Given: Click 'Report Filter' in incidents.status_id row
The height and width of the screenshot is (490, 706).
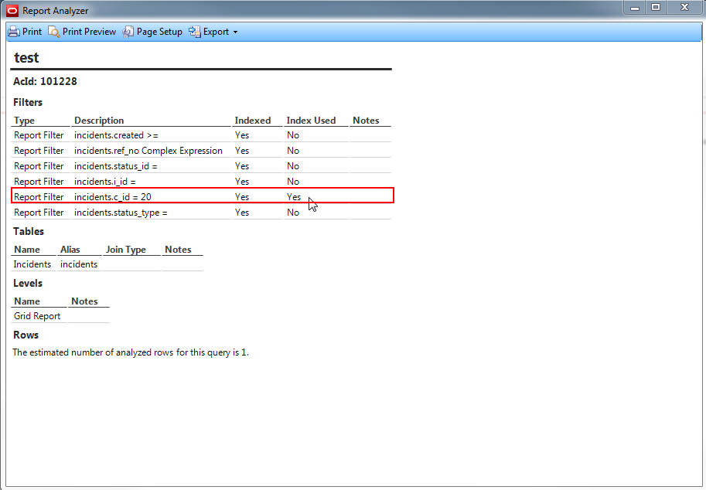Looking at the screenshot, I should tap(39, 166).
